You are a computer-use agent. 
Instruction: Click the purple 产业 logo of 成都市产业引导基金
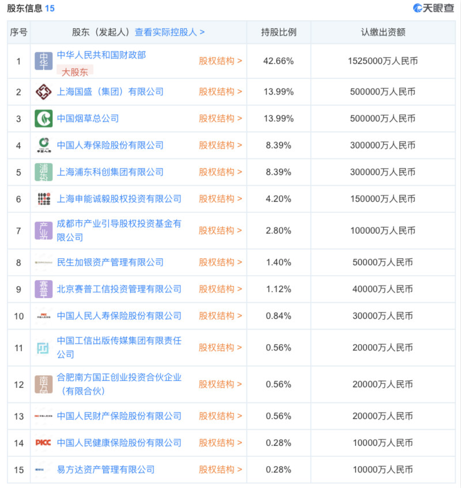pos(43,230)
